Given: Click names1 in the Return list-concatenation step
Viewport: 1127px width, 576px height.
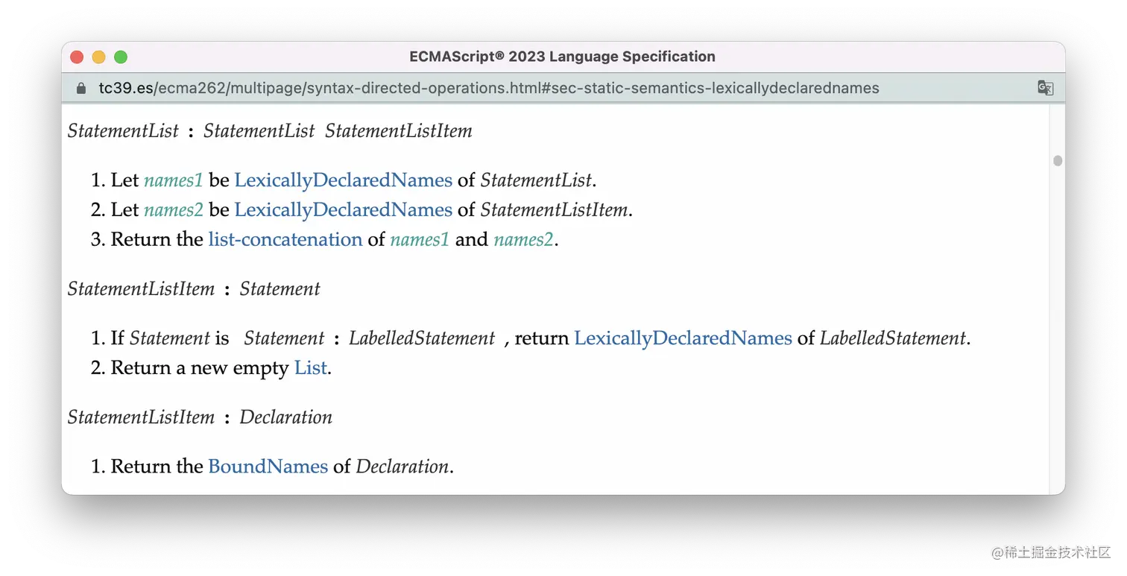Looking at the screenshot, I should tap(420, 239).
